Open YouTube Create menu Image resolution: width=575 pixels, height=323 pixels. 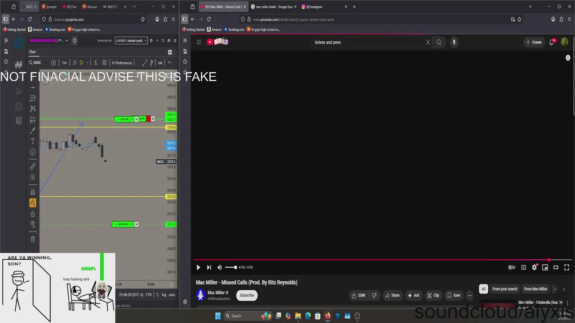(x=534, y=42)
